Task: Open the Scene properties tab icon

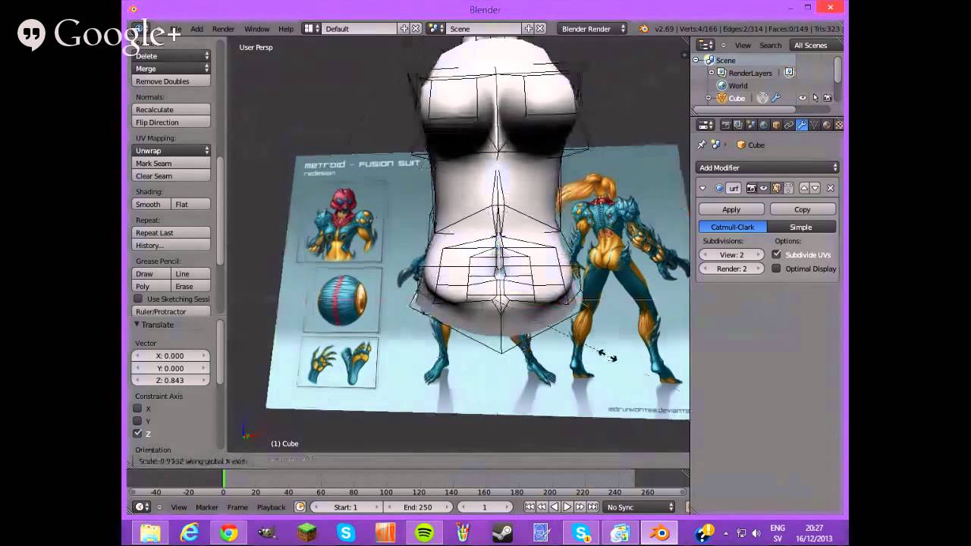Action: (x=751, y=125)
